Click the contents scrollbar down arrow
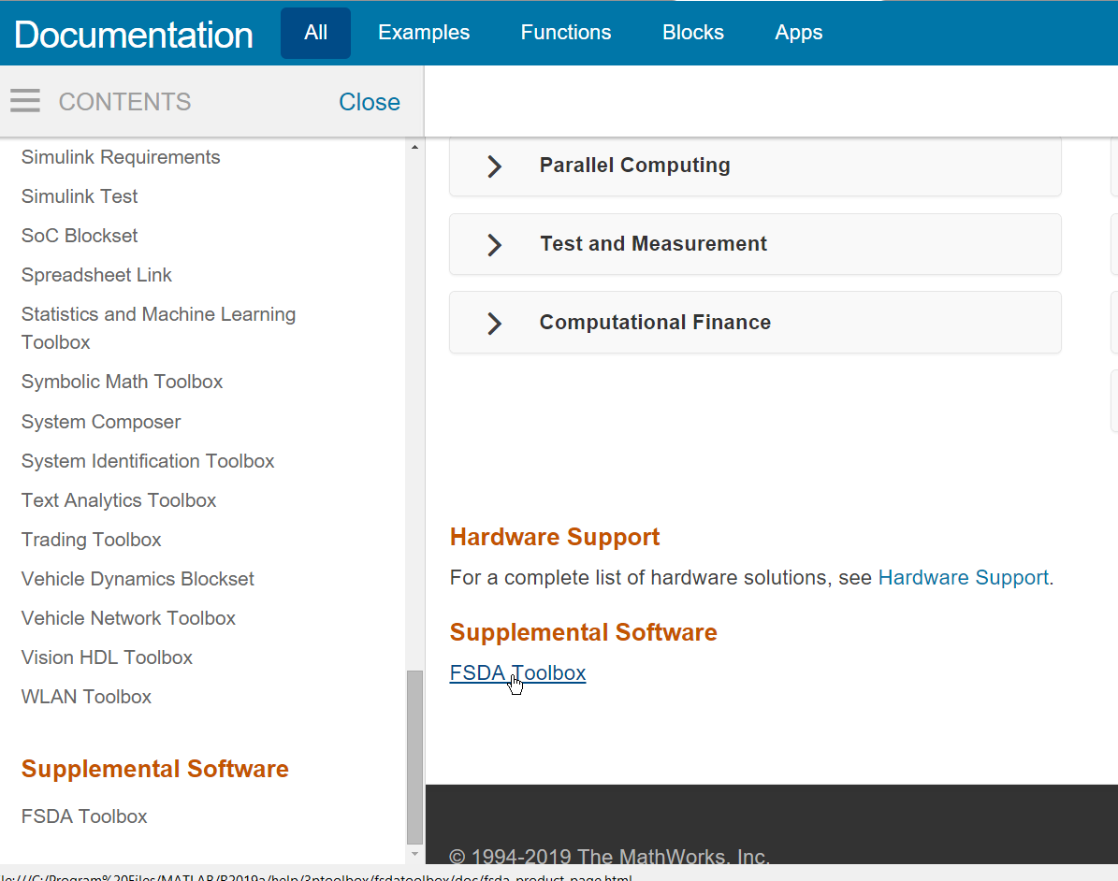The height and width of the screenshot is (881, 1118). [x=414, y=853]
